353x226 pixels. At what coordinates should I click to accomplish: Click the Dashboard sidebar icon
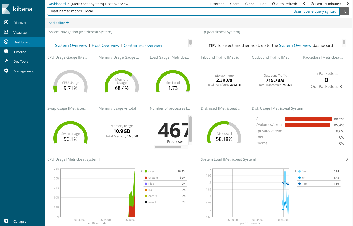[6, 42]
